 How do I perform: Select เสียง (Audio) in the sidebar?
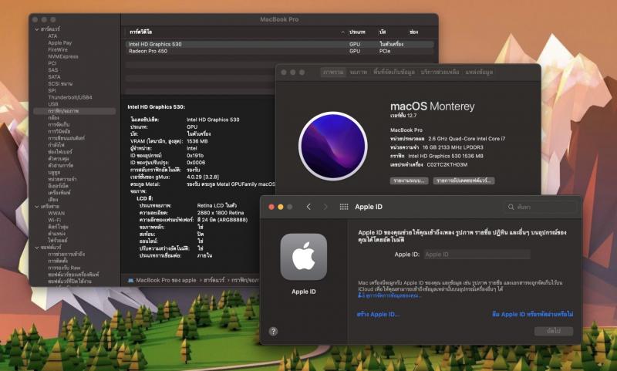pyautogui.click(x=53, y=200)
